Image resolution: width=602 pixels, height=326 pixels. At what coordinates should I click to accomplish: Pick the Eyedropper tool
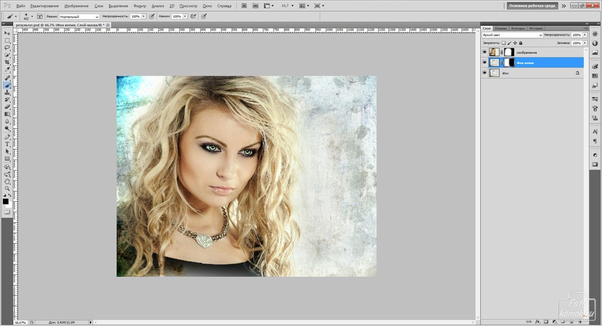[x=7, y=69]
